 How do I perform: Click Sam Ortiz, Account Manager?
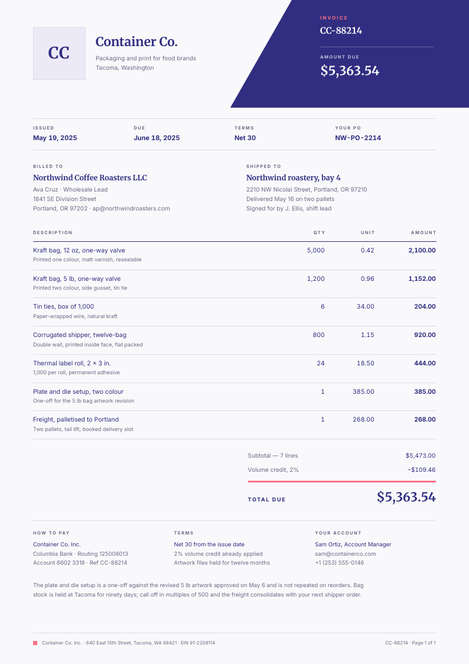[353, 544]
